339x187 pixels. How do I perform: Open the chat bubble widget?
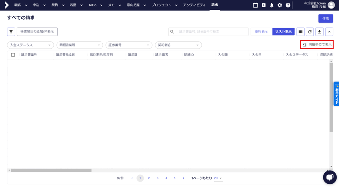330,177
